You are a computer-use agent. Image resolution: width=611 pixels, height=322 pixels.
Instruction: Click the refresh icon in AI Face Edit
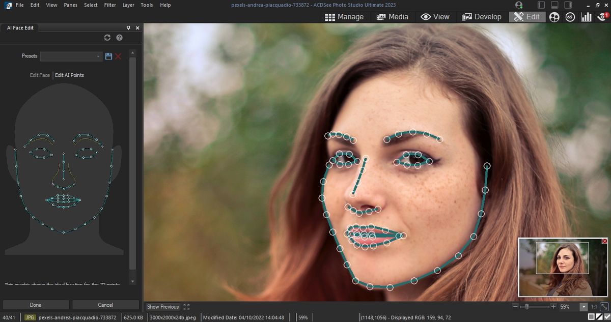click(x=107, y=38)
